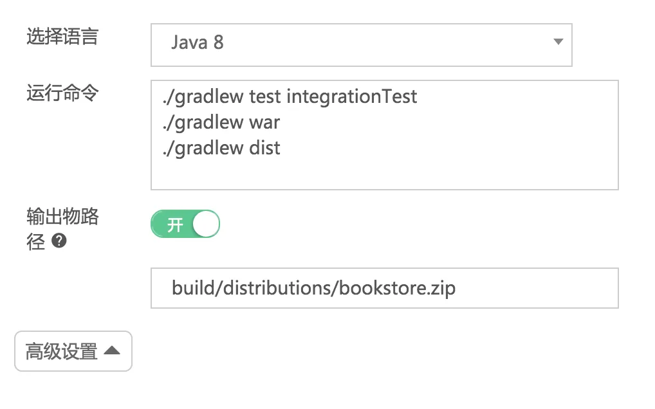This screenshot has width=655, height=409.
Task: Open the Java 8 language select box
Action: (x=360, y=44)
